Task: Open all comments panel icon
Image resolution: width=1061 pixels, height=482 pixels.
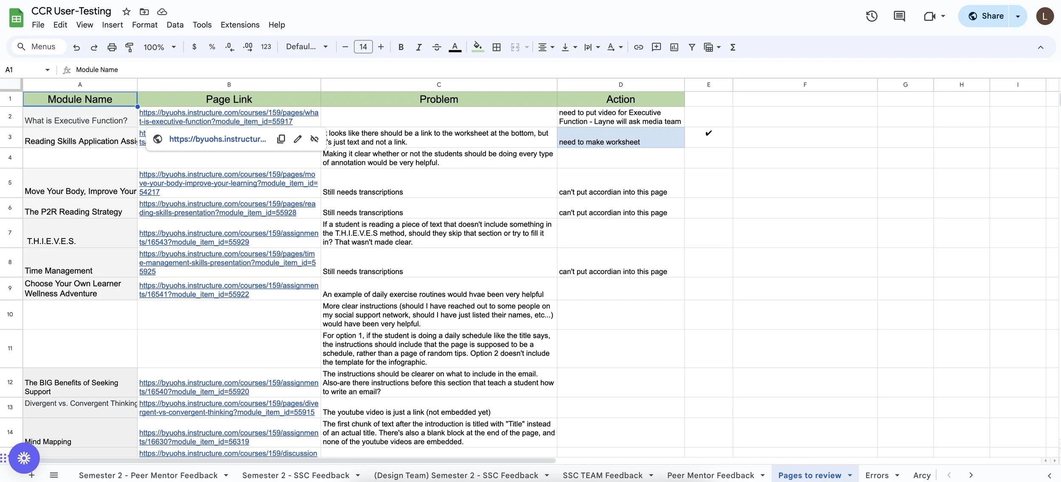Action: pyautogui.click(x=899, y=16)
